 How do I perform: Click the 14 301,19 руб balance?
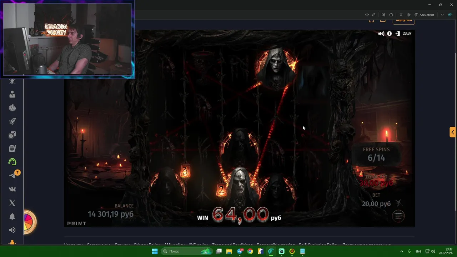click(x=111, y=214)
